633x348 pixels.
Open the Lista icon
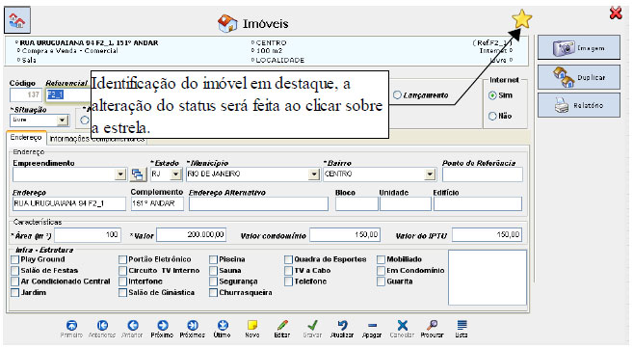(462, 326)
